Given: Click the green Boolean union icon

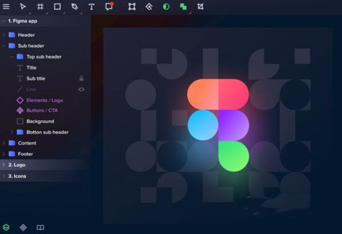Looking at the screenshot, I should [183, 7].
